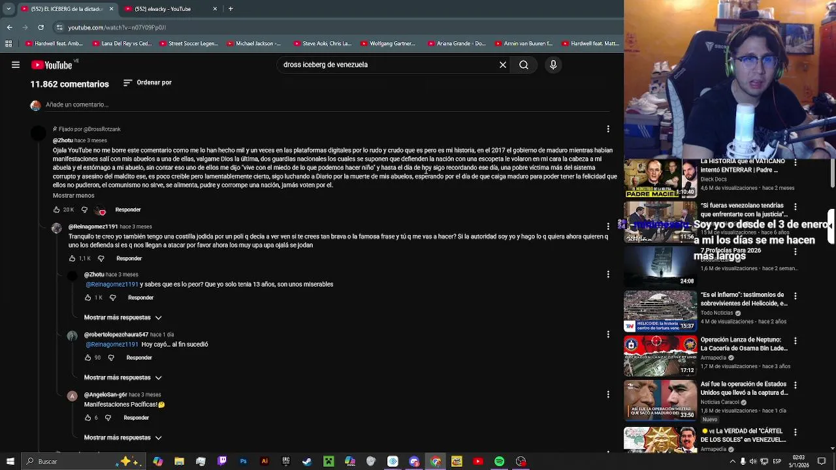
Task: Open Epic Games Launcher from the taskbar
Action: pos(285,462)
